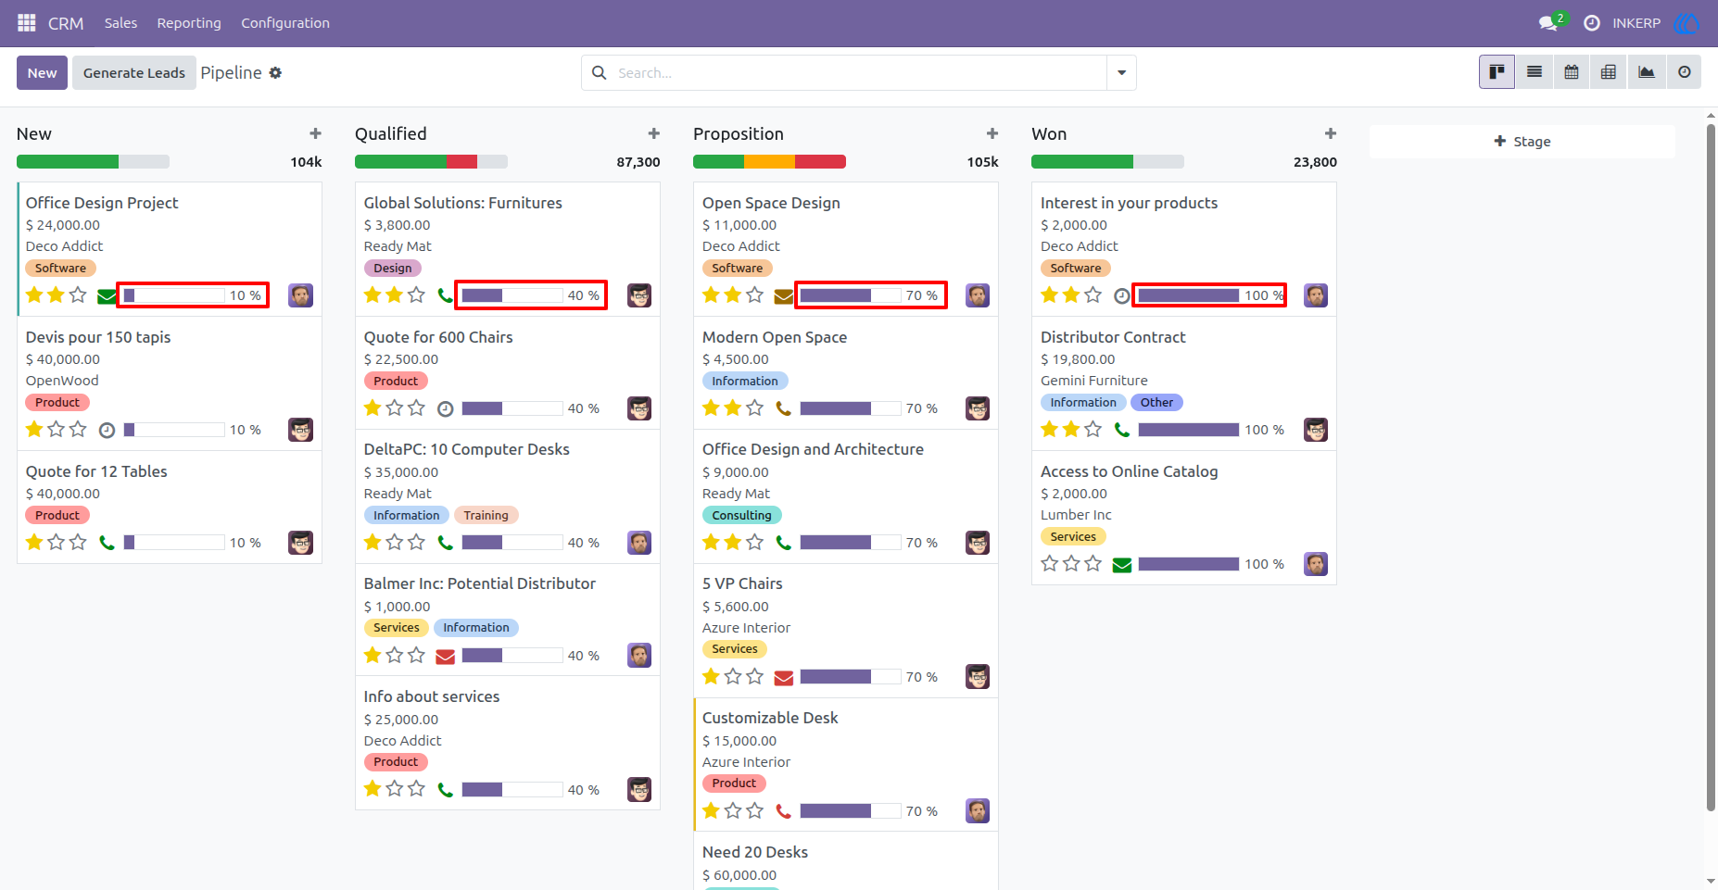Open the Pipeline settings gear icon
Screen dimensions: 1718x890
275,72
